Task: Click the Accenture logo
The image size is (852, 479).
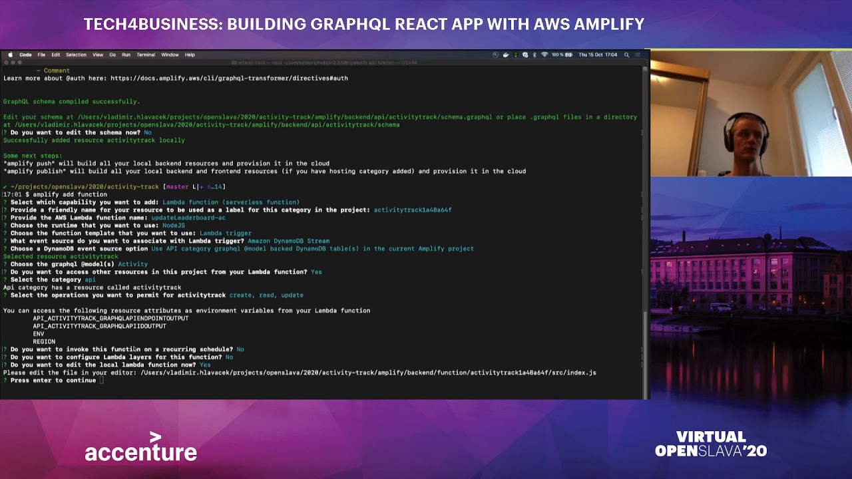Action: tap(140, 446)
